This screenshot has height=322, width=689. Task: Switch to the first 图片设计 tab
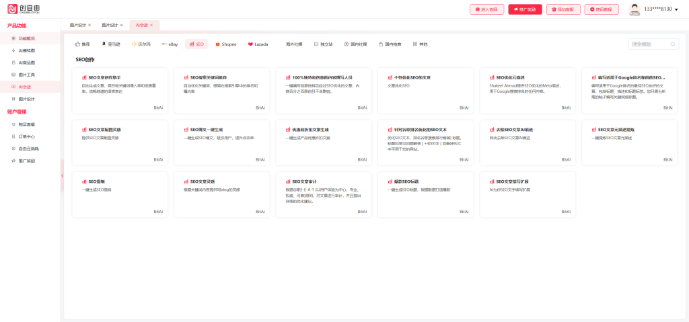click(78, 25)
